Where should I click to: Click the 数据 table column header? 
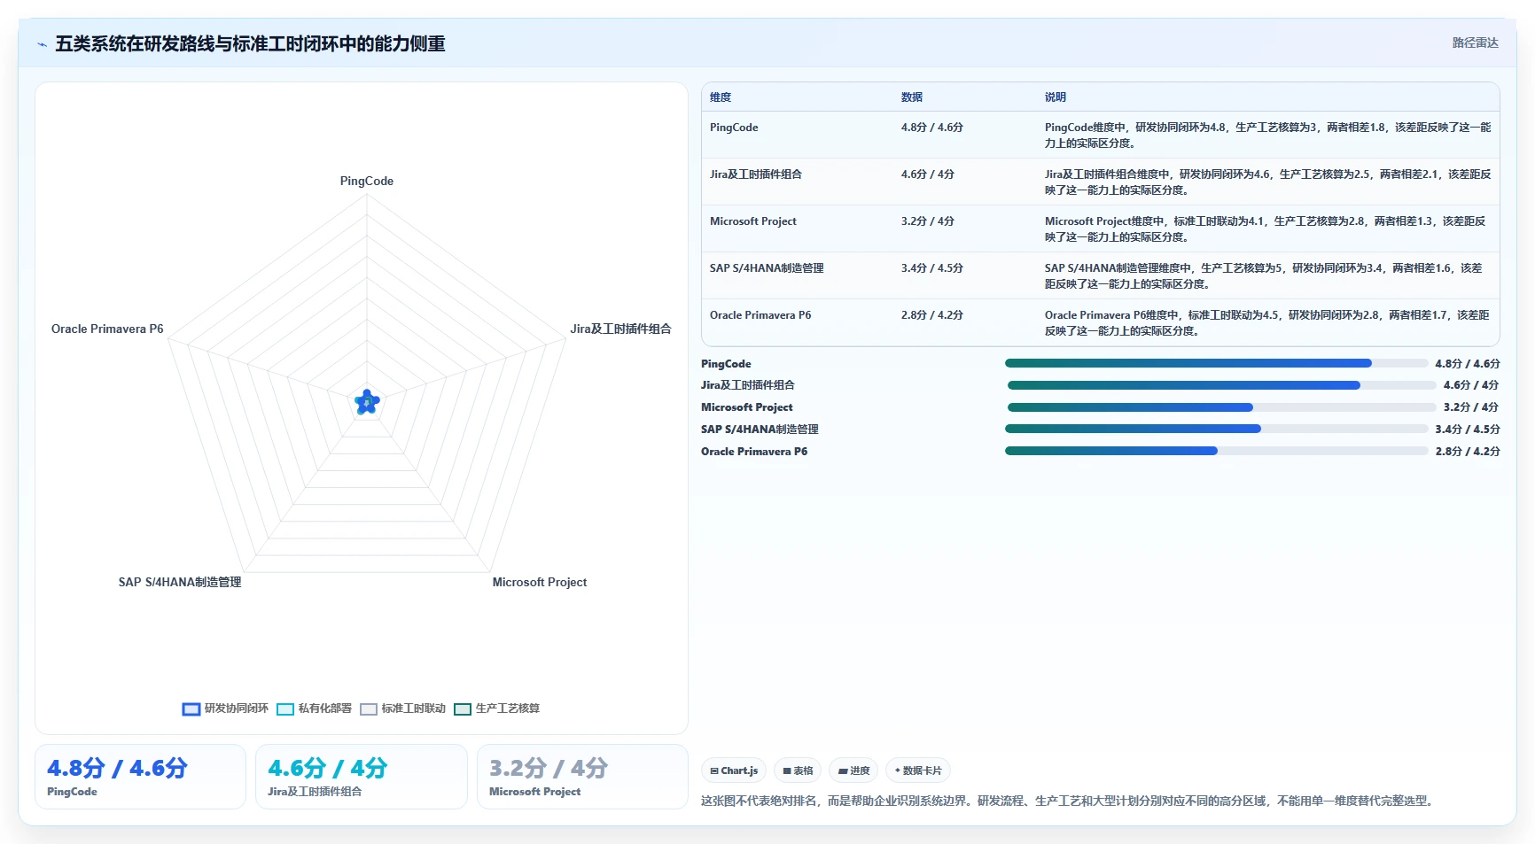coord(912,97)
